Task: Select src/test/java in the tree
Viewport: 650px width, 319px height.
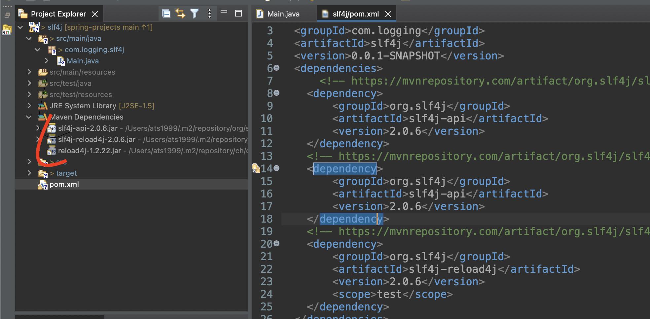Action: point(70,84)
